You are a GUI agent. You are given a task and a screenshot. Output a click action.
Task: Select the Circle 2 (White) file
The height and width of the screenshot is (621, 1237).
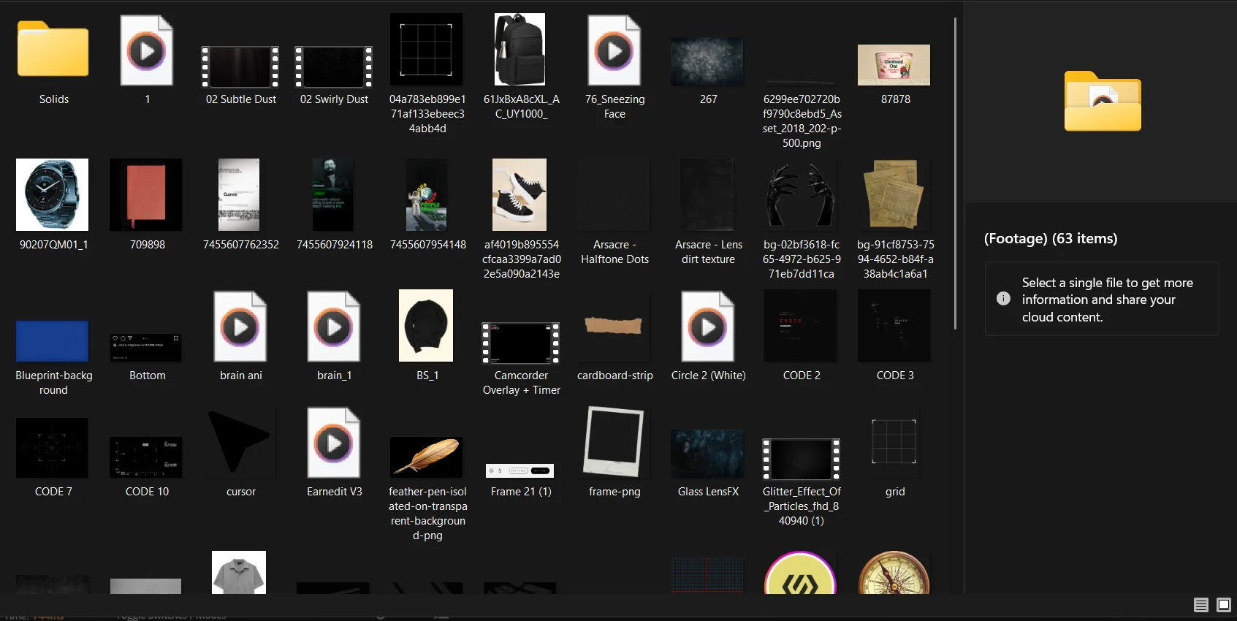(x=708, y=327)
